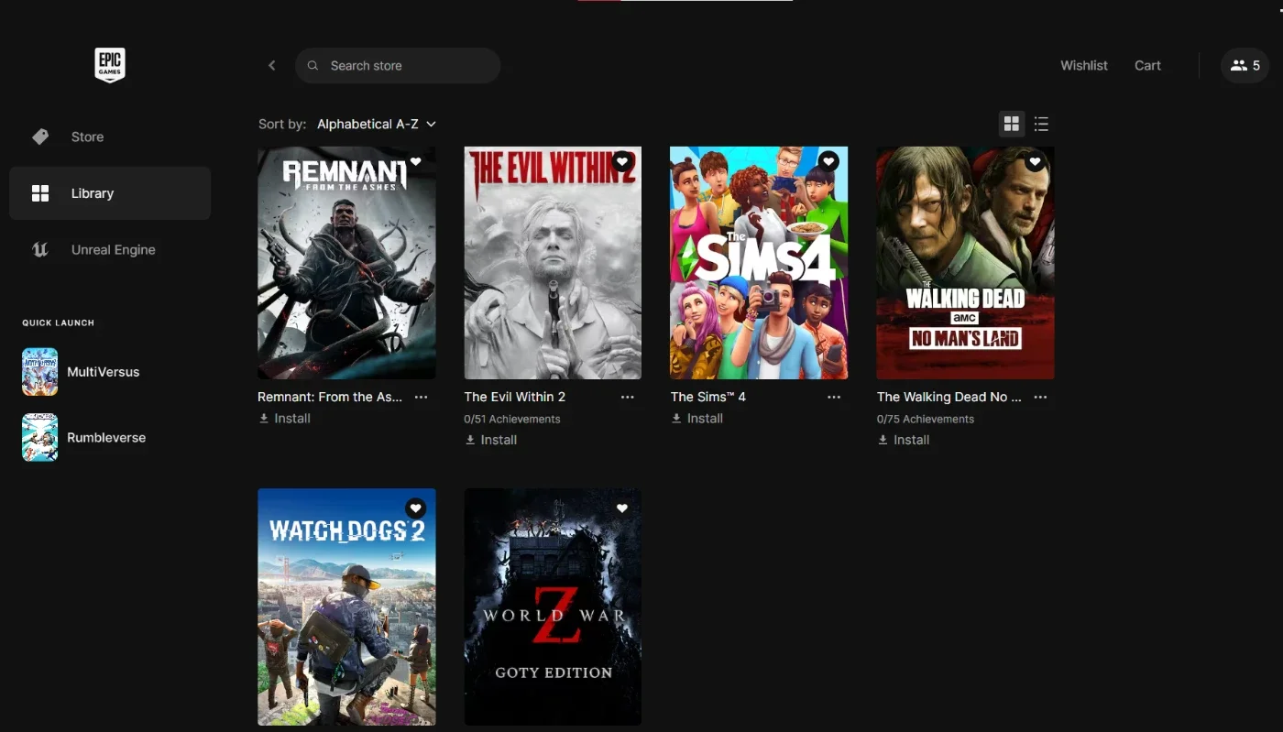
Task: Click the 'Sort by:' label
Action: pos(282,124)
